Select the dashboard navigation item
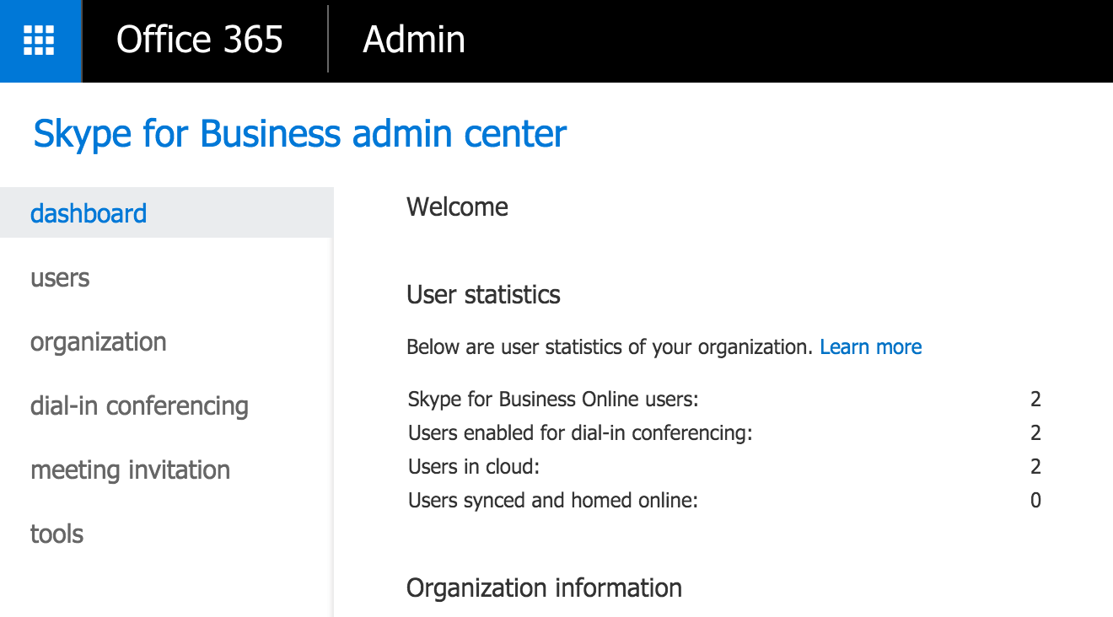The width and height of the screenshot is (1113, 617). pyautogui.click(x=166, y=213)
